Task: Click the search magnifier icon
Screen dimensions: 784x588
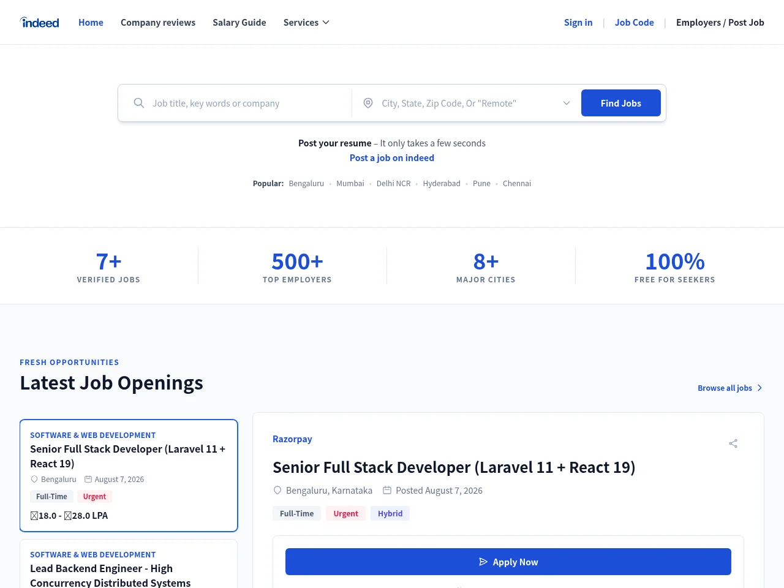Action: coord(139,103)
